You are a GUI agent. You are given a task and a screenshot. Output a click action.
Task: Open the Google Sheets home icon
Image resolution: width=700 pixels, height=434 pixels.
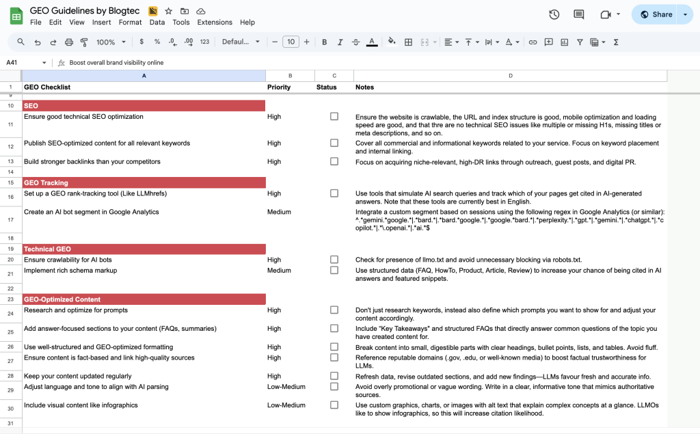[16, 16]
